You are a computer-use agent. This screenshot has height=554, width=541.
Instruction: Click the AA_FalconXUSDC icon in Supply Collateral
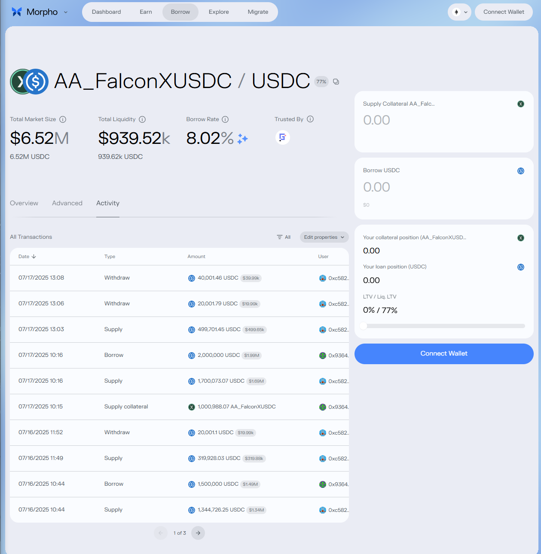tap(521, 104)
